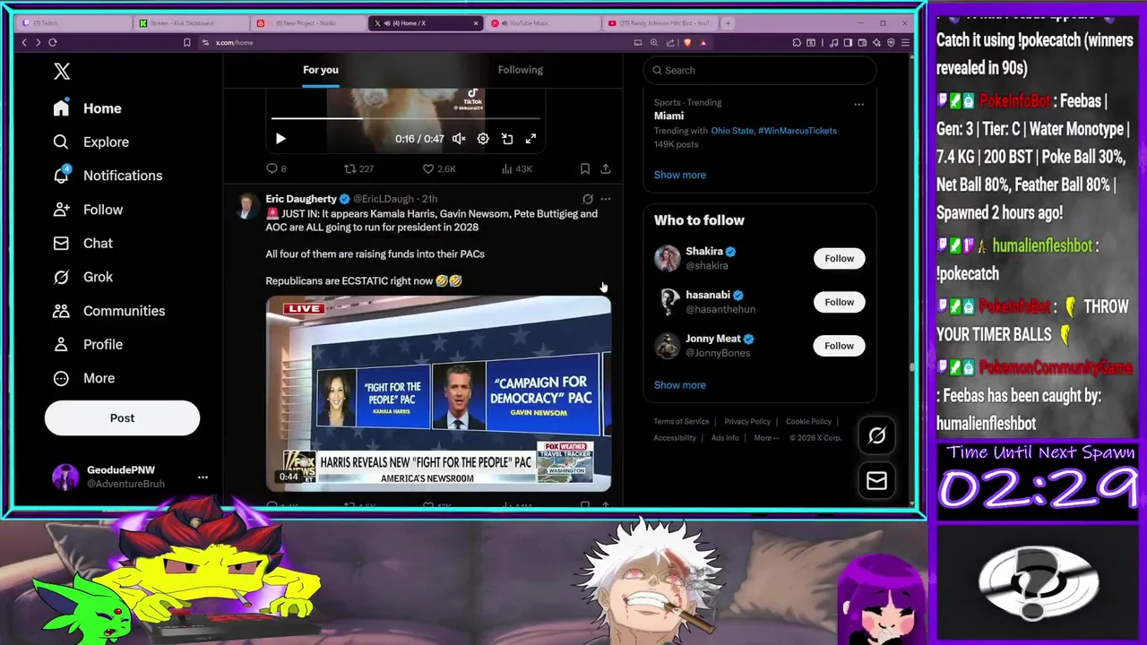
Task: Open Eric Daugherty's profile name
Action: pyautogui.click(x=301, y=199)
